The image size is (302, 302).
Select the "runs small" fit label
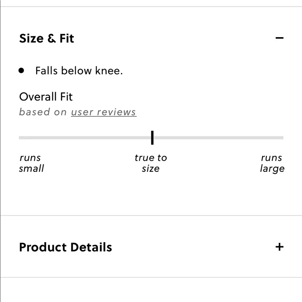coord(31,163)
